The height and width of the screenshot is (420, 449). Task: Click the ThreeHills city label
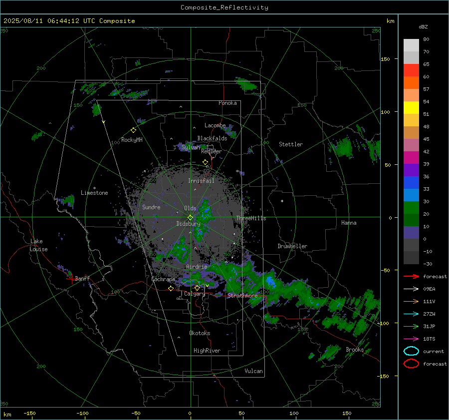coord(251,218)
